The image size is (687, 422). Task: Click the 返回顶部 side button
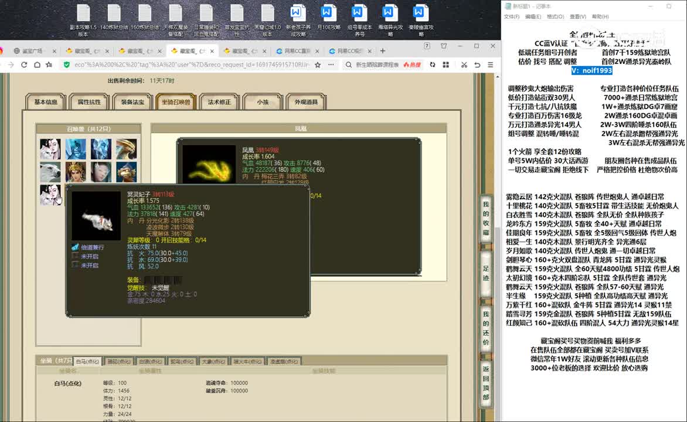(x=485, y=383)
